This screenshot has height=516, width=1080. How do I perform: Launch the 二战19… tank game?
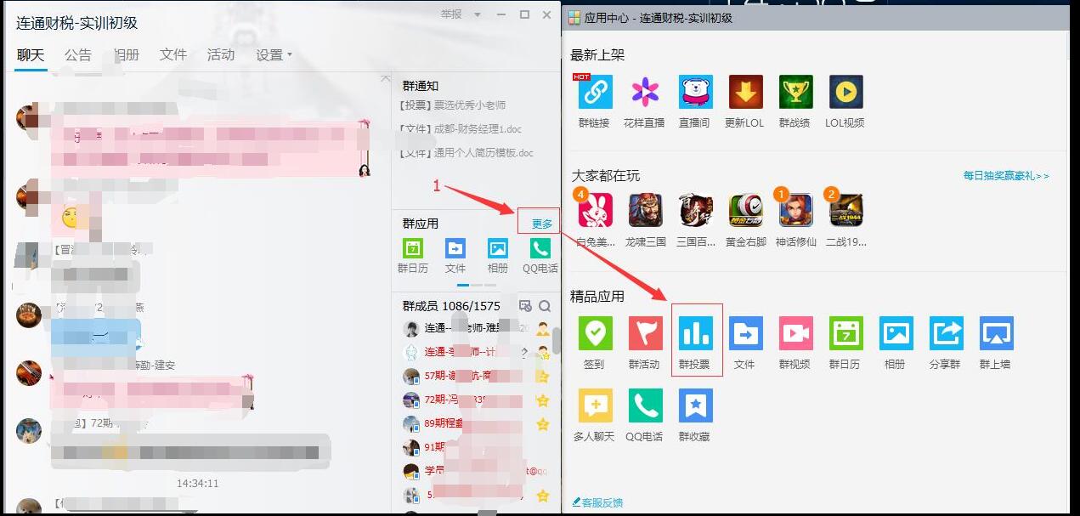(845, 211)
